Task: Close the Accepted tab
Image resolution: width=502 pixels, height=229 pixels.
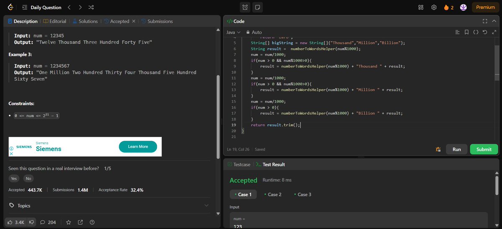Action: [133, 21]
